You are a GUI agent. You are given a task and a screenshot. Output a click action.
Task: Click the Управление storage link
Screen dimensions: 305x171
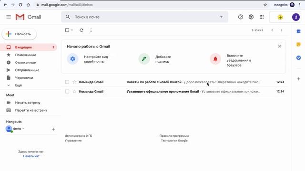pos(73,141)
